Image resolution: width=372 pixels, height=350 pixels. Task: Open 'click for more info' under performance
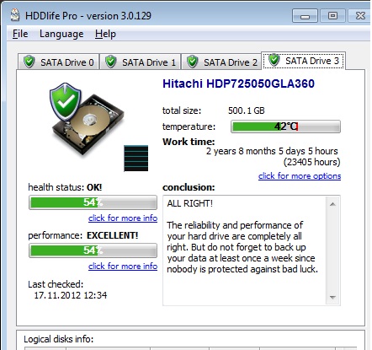pos(123,266)
